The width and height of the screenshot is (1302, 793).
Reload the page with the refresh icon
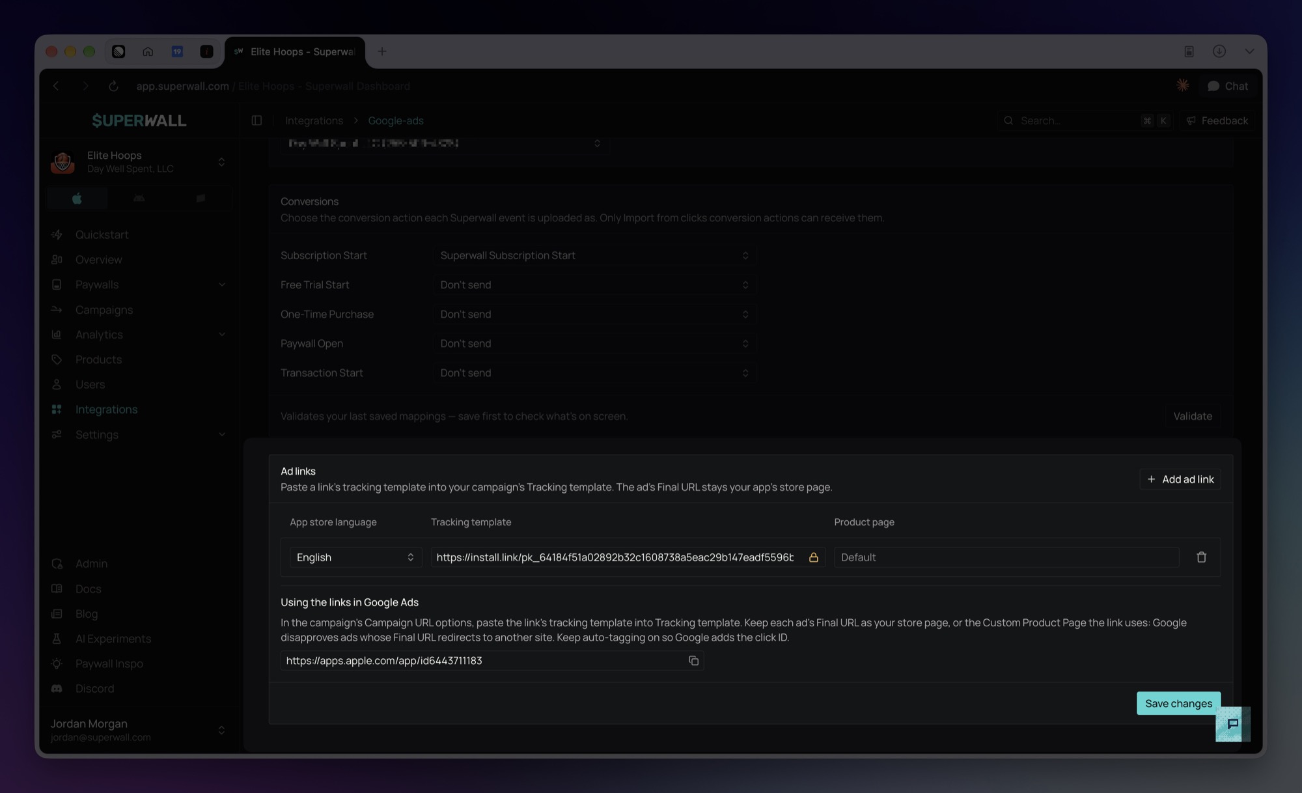(113, 86)
